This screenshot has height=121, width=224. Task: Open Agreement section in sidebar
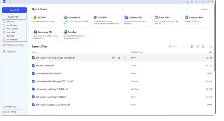10,51
